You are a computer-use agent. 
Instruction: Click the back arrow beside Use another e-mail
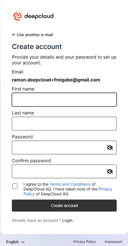(x=14, y=35)
